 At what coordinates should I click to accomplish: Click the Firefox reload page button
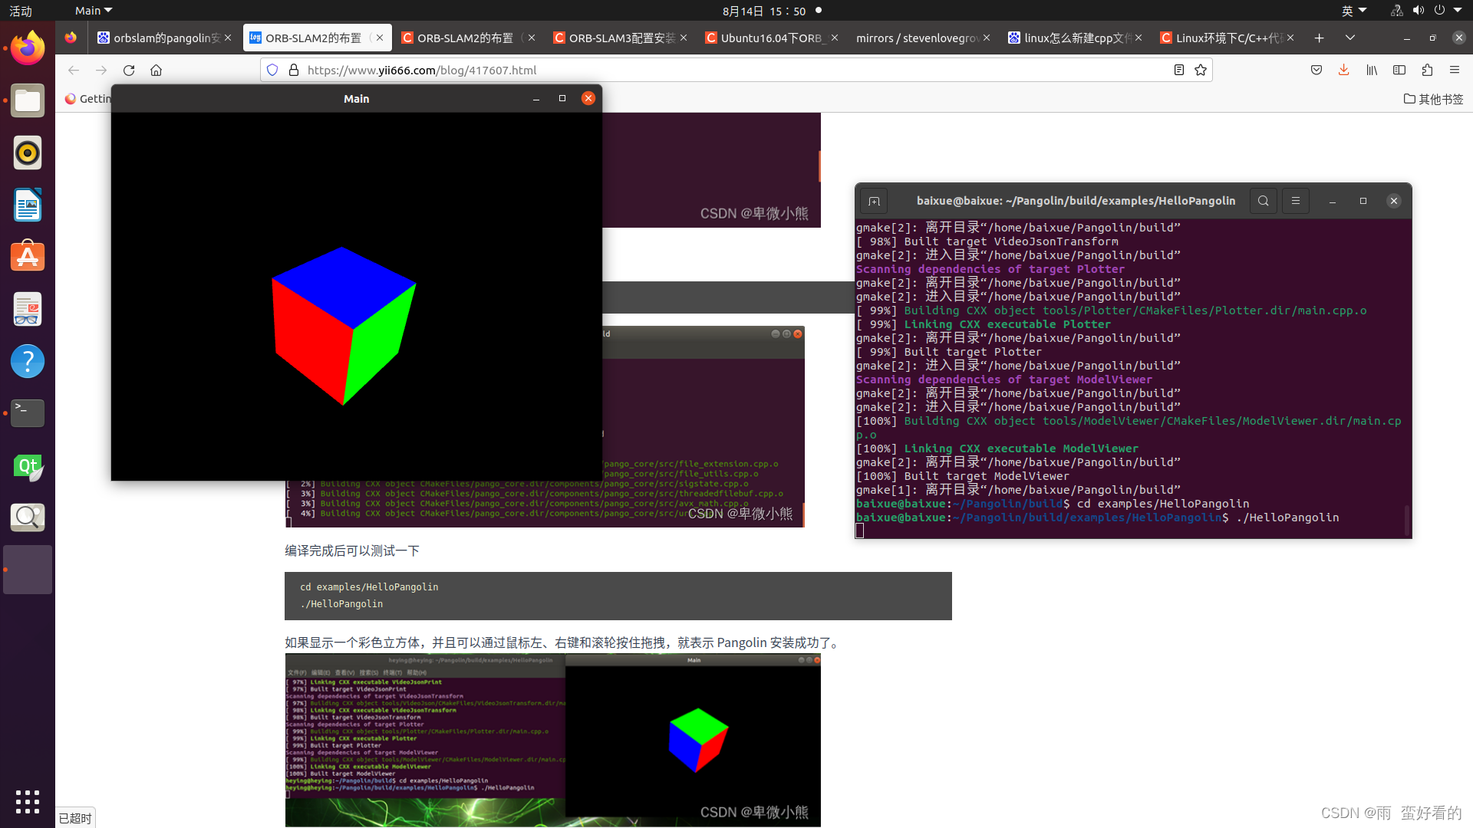pos(129,70)
